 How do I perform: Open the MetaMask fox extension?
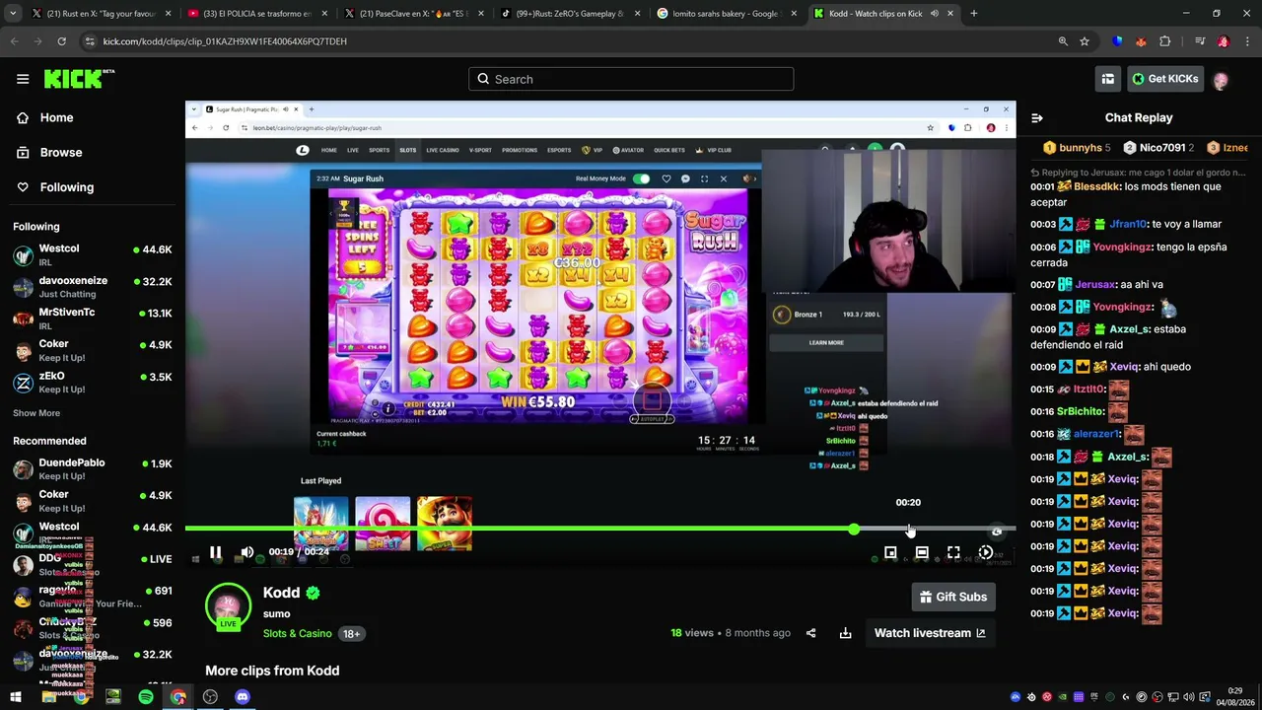pos(1141,41)
